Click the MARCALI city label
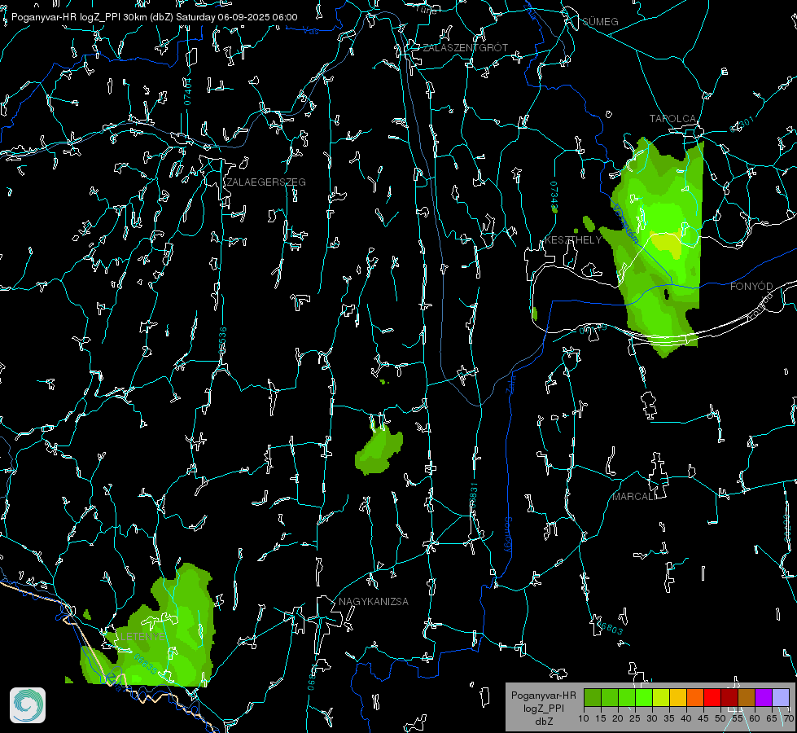Viewport: 797px width, 733px height. click(633, 497)
